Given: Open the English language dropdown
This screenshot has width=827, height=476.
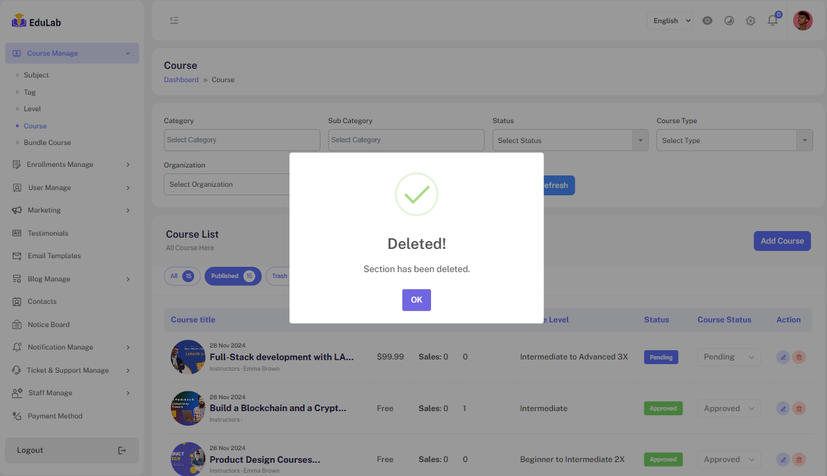Looking at the screenshot, I should (669, 21).
